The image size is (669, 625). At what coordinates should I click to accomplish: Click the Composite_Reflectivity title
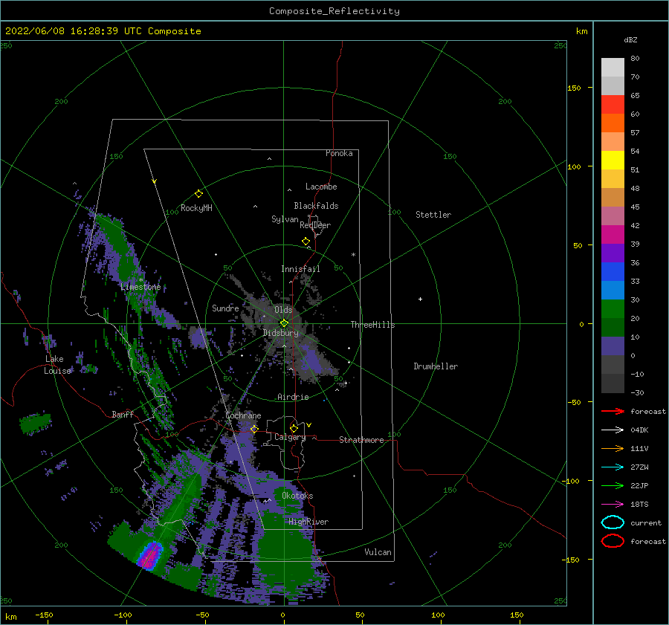tap(334, 11)
